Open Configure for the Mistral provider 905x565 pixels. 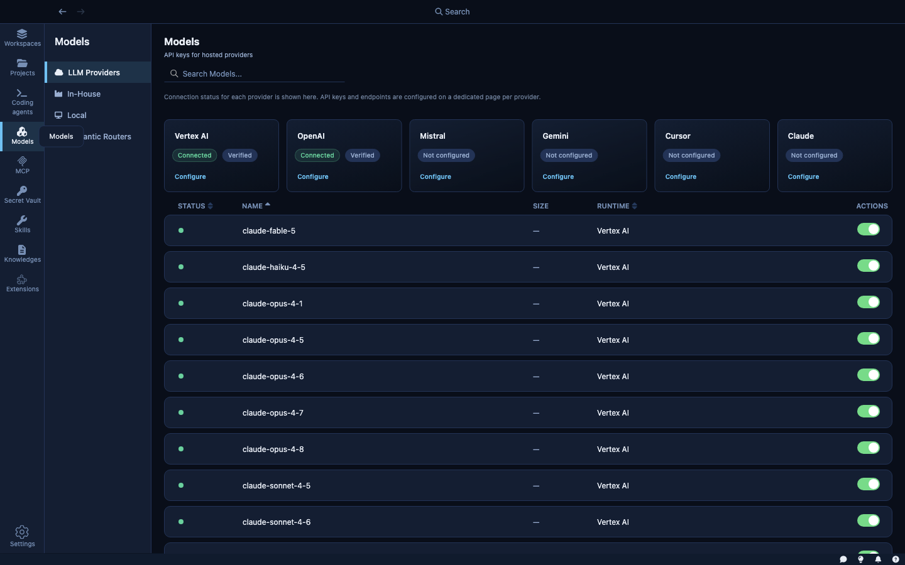pyautogui.click(x=436, y=177)
